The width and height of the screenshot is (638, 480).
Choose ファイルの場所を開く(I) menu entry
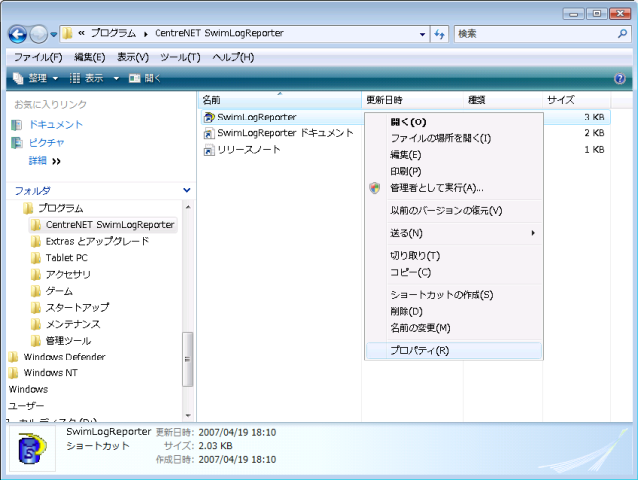(455, 139)
